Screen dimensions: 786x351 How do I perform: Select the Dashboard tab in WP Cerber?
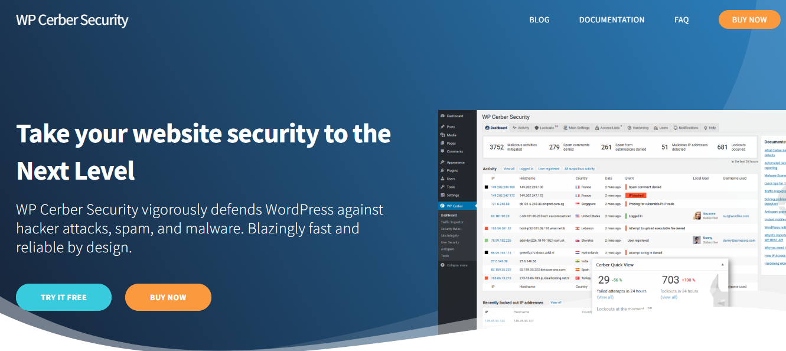[496, 128]
